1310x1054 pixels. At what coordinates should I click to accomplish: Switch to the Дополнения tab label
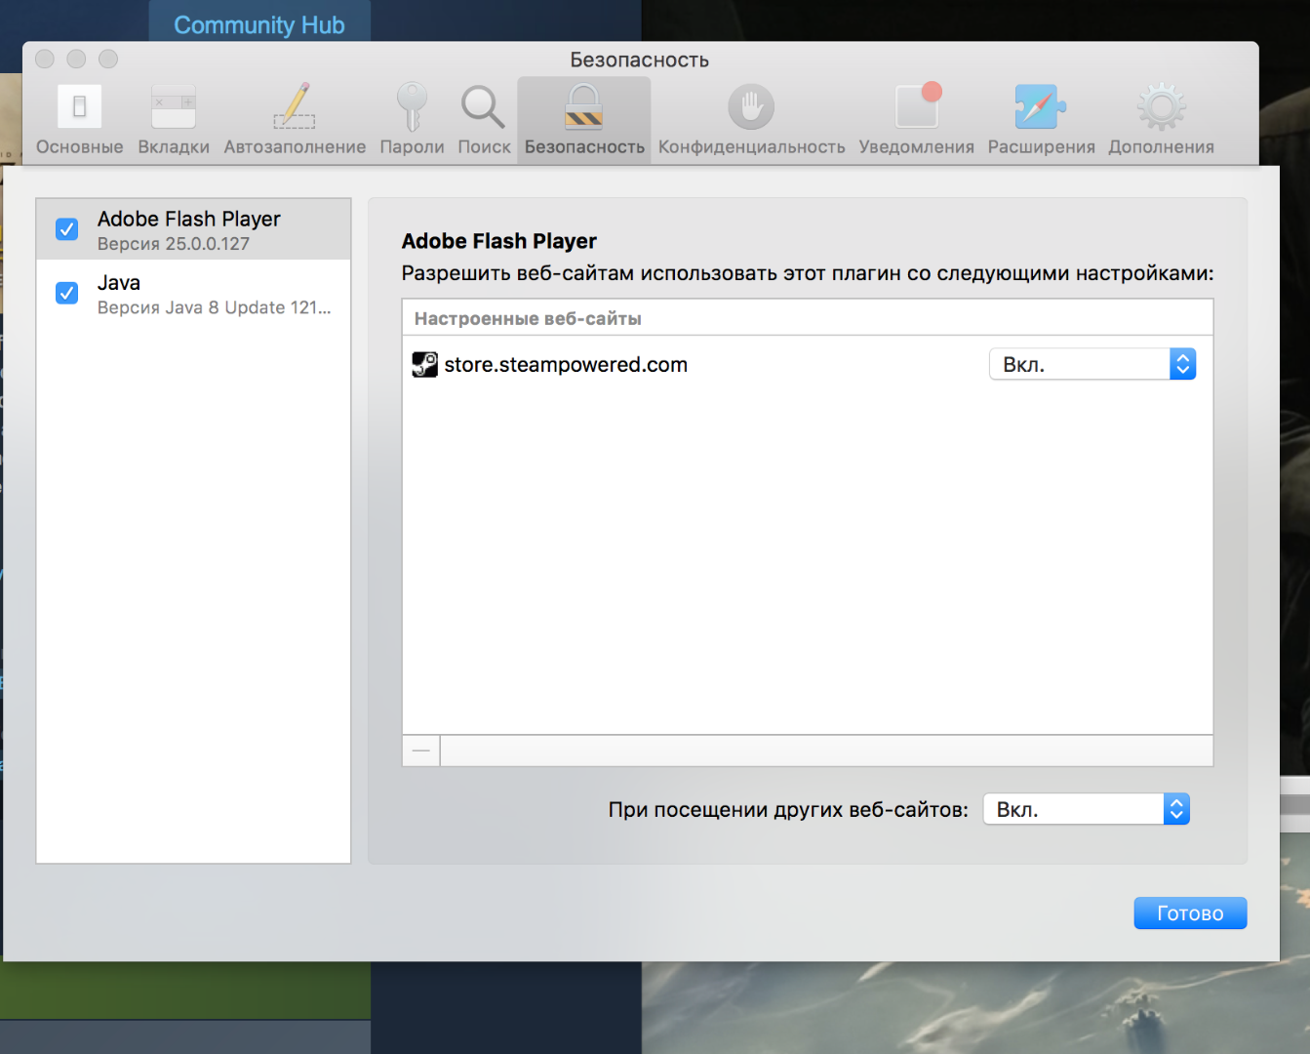click(x=1161, y=147)
